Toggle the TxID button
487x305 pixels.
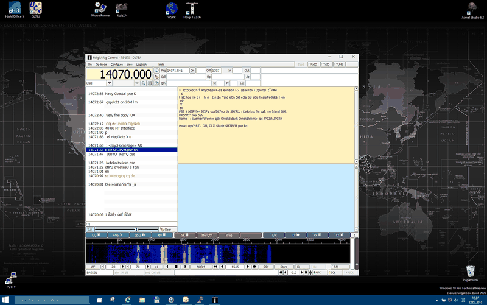pos(326,65)
